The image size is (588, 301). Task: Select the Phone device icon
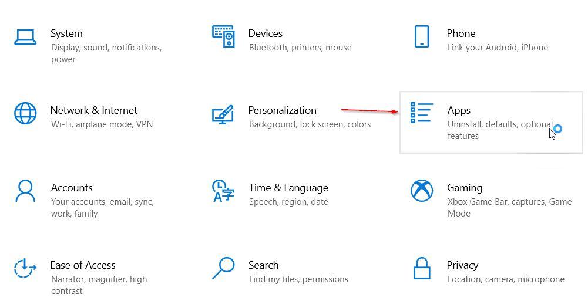(422, 36)
